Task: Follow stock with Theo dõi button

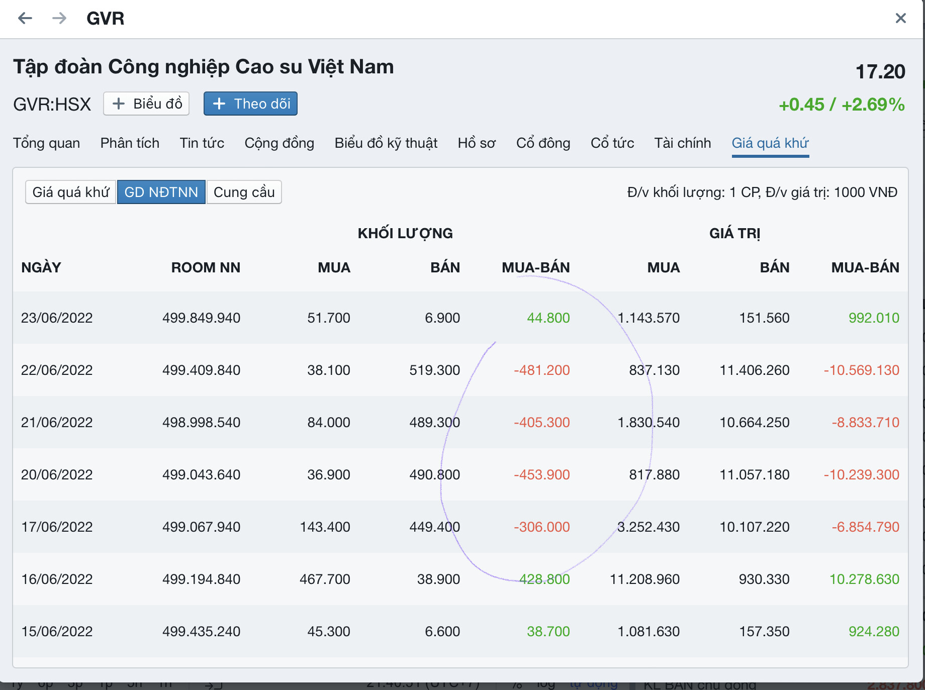Action: pyautogui.click(x=250, y=104)
